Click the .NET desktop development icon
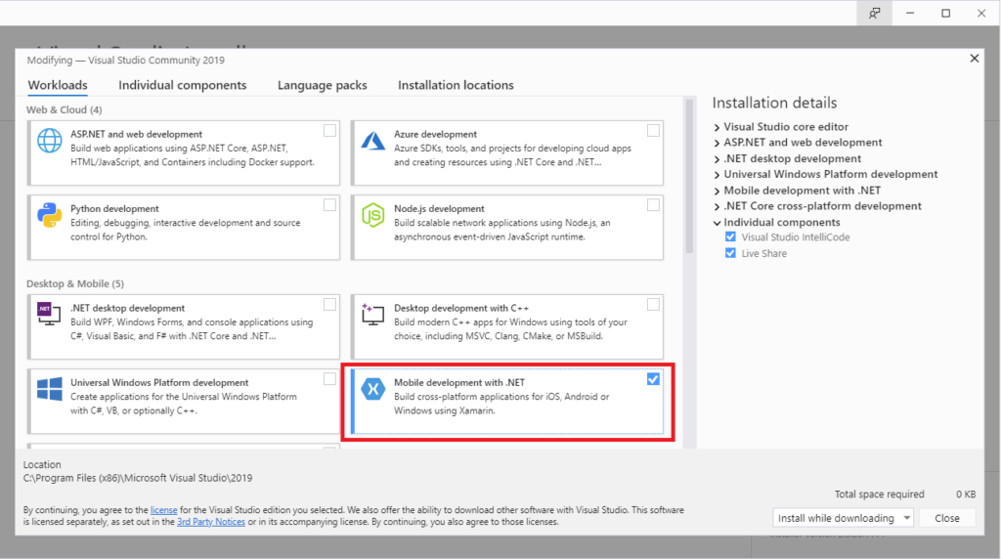Viewport: 1001px width, 559px height. 49,314
